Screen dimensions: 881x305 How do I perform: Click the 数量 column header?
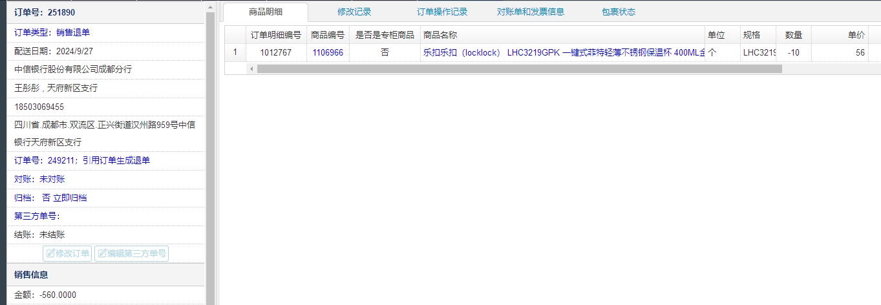tap(794, 35)
